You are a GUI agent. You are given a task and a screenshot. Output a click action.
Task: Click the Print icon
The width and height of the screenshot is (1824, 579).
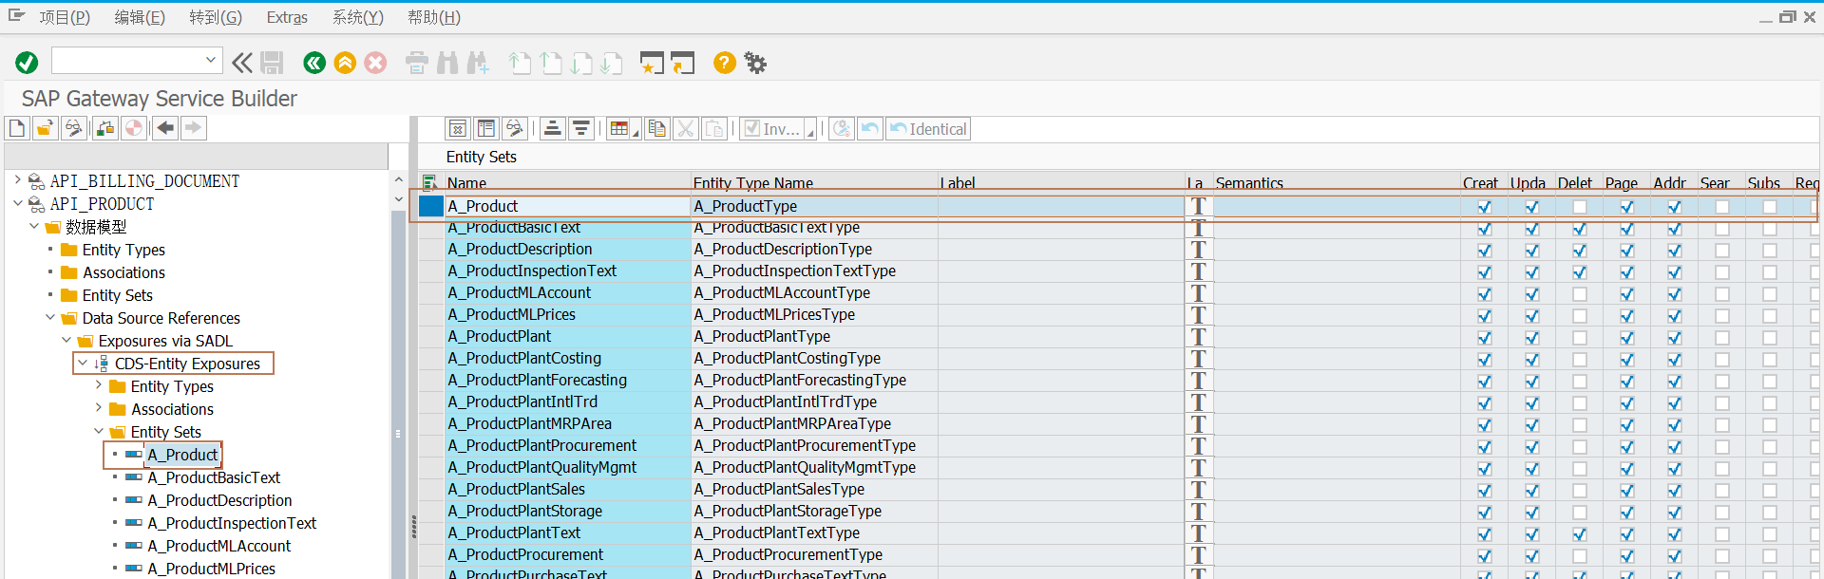pyautogui.click(x=416, y=63)
